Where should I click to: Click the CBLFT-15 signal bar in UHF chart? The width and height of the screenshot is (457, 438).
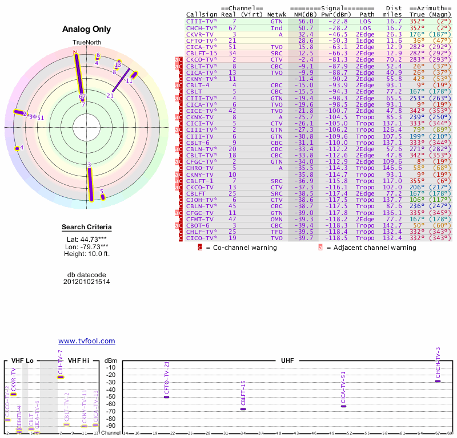pos(243,409)
